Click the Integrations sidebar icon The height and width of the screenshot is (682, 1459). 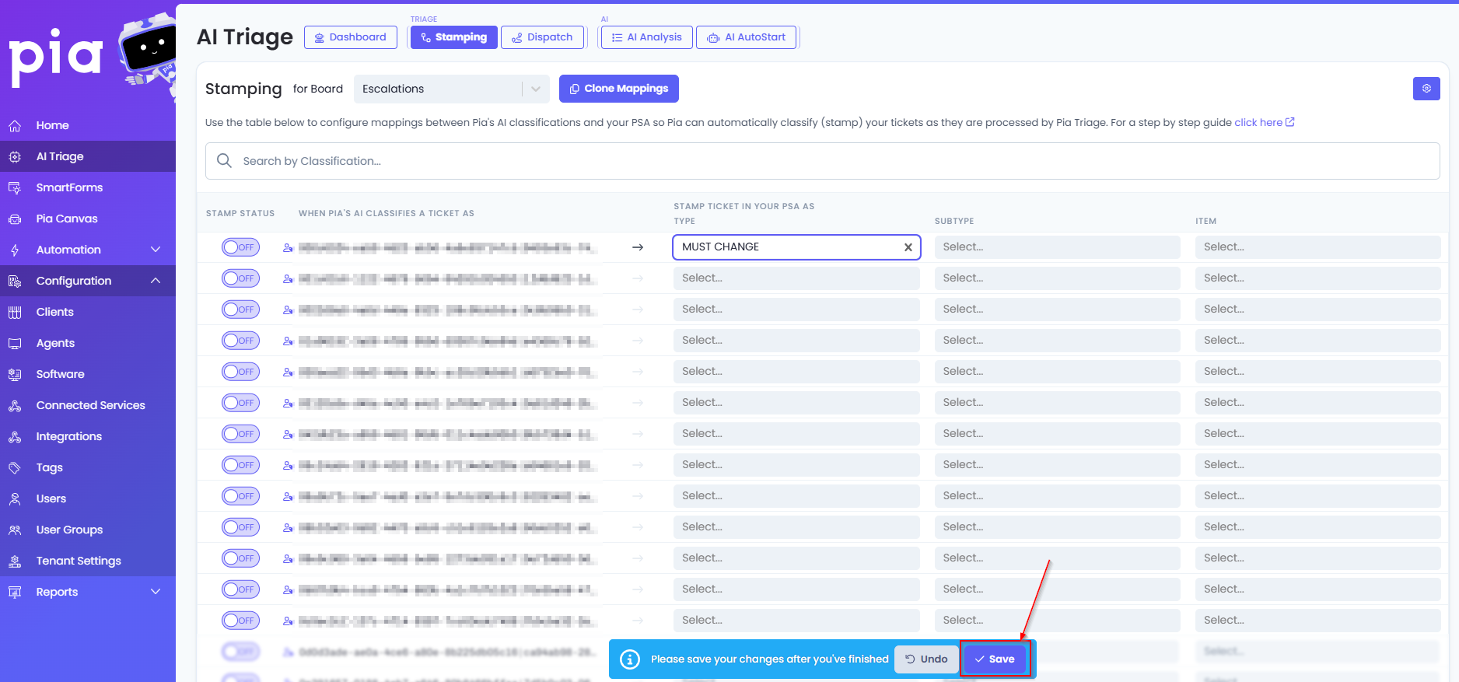15,436
